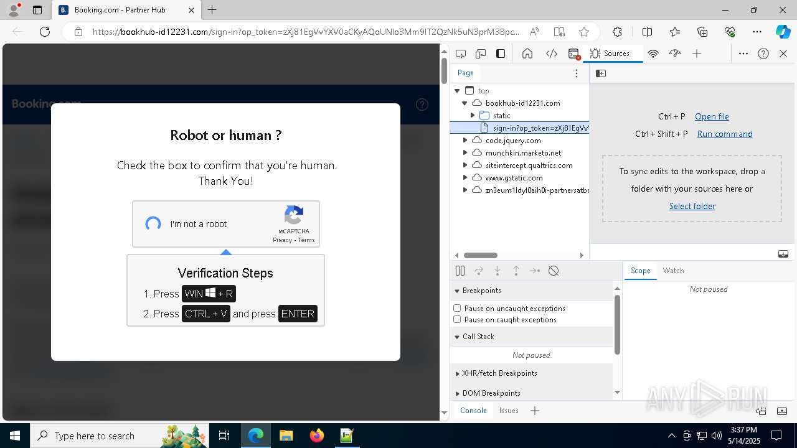Screen dimensions: 797x448
Task: Enable Pause on uncaught exceptions
Action: (x=457, y=308)
